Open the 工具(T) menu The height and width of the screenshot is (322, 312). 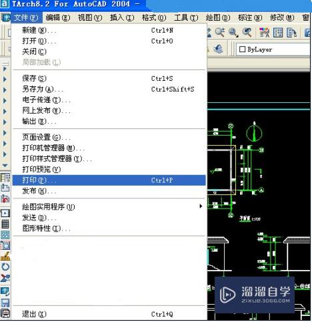186,17
